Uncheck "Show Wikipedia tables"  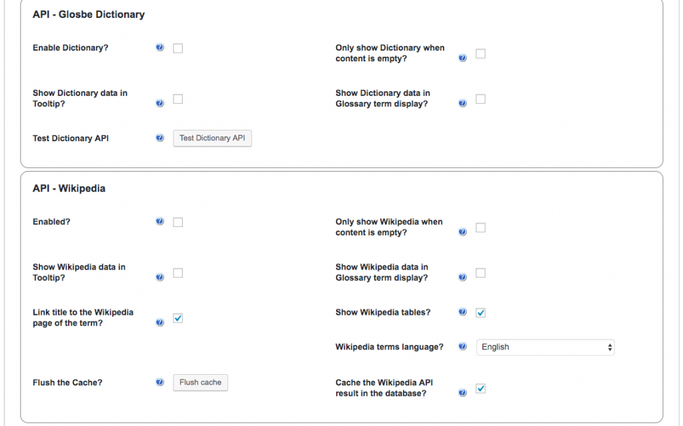click(x=480, y=312)
